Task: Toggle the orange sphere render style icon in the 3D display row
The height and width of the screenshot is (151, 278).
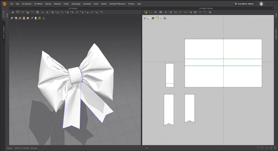Action: coord(39,18)
